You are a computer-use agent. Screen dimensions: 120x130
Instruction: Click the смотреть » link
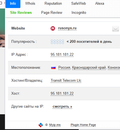pyautogui.click(x=62, y=107)
